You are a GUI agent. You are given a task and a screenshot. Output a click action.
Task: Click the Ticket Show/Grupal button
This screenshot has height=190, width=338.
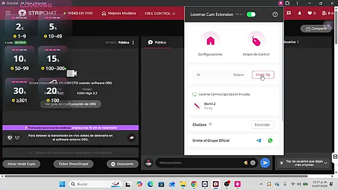tap(73, 164)
